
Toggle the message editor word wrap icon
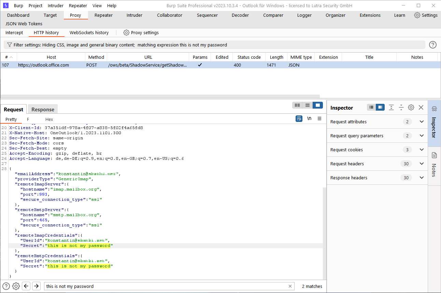(299, 118)
